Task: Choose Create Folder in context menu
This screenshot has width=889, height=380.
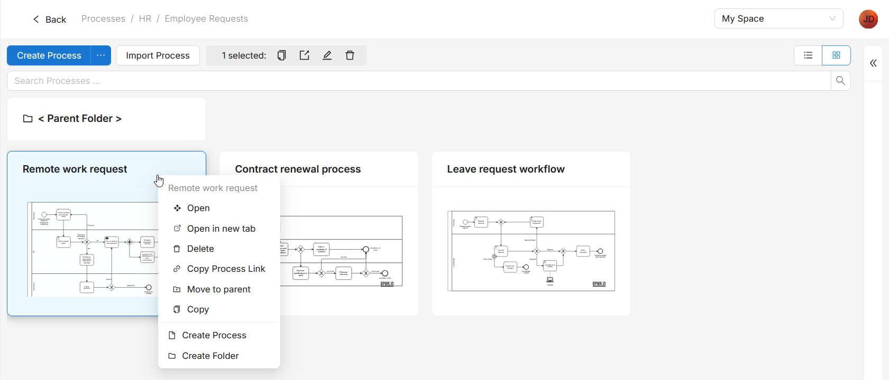Action: pyautogui.click(x=219, y=356)
